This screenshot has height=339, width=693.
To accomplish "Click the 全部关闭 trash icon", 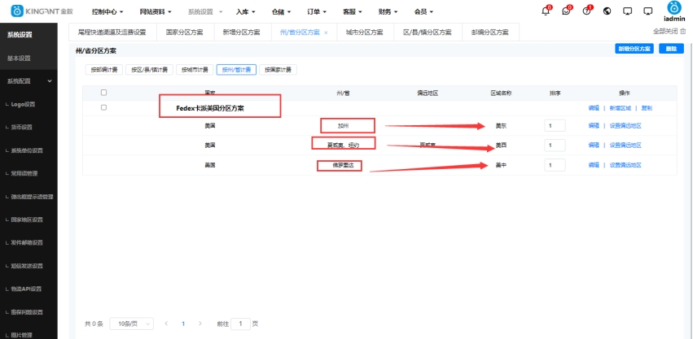I will click(682, 31).
